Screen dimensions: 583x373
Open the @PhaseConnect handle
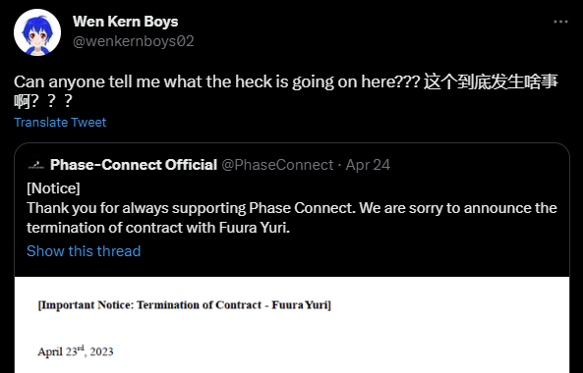pyautogui.click(x=277, y=165)
